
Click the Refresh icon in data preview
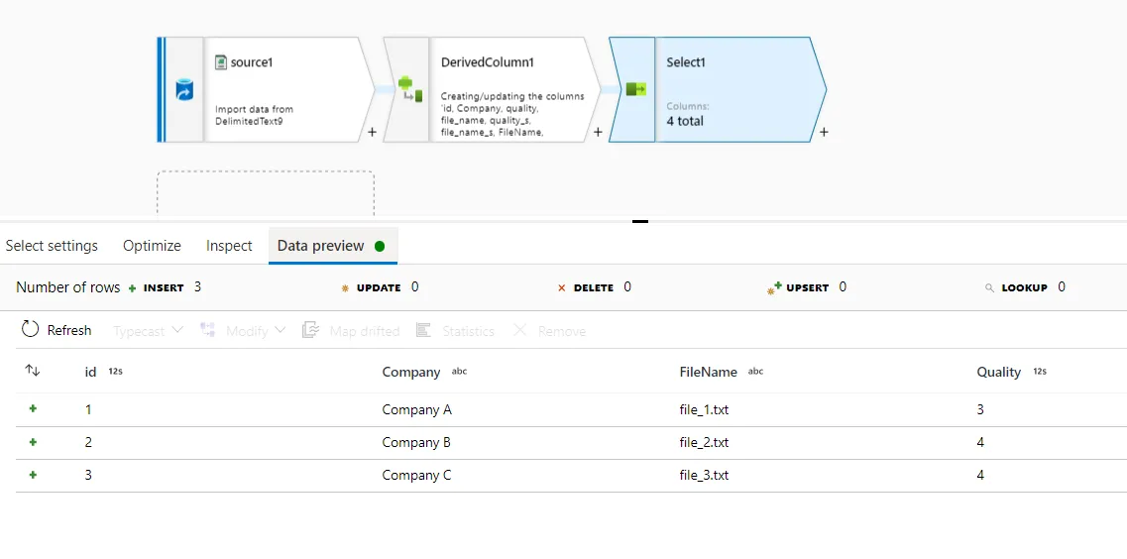pos(30,330)
